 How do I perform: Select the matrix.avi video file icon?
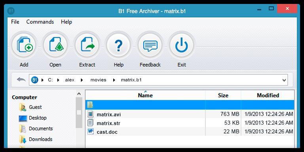91,114
